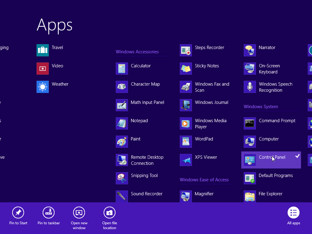Pin Control Panel to taskbar
This screenshot has height=234, width=312.
coord(48,216)
